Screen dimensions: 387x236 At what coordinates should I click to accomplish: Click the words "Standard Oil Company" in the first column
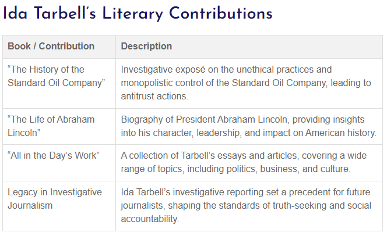pyautogui.click(x=56, y=83)
